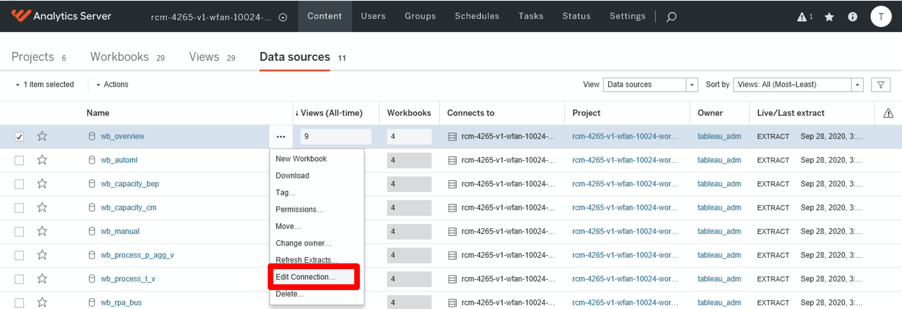
Task: Click the database table icon in wb_overview row
Action: [452, 137]
